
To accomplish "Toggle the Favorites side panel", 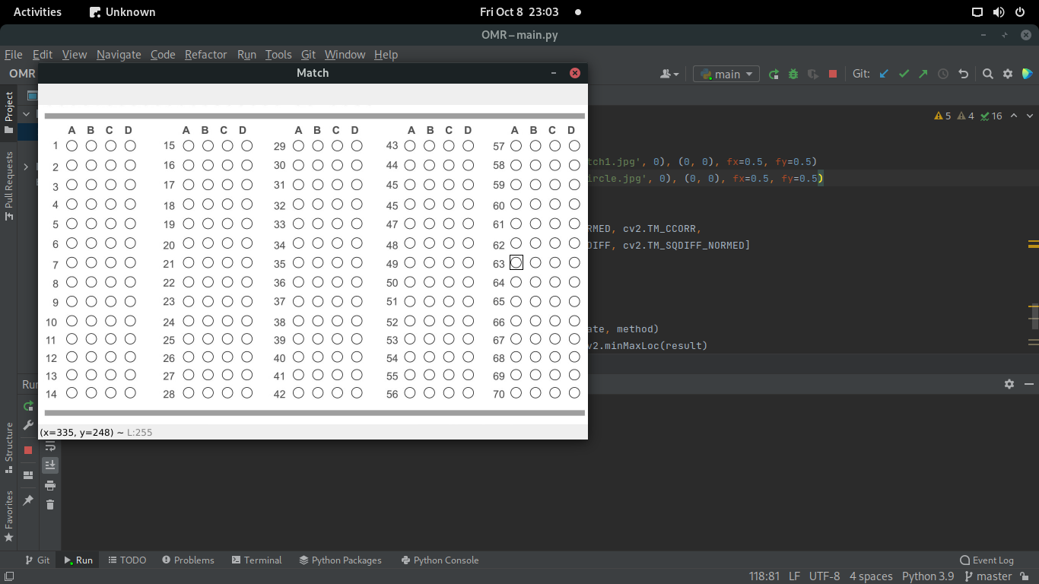I will click(9, 516).
